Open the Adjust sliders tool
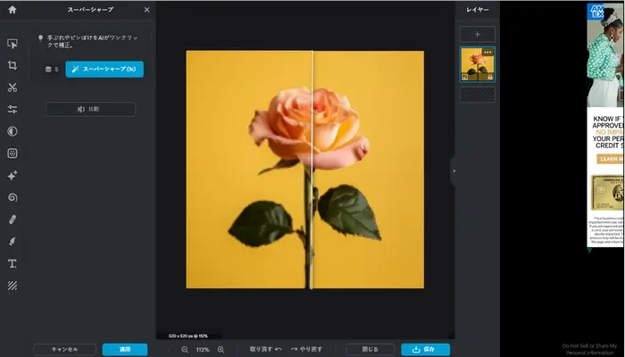 point(12,109)
